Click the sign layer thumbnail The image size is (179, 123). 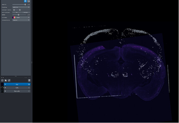click(x=2, y=84)
